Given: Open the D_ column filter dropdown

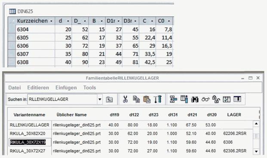Looking at the screenshot, I should pos(85,21).
